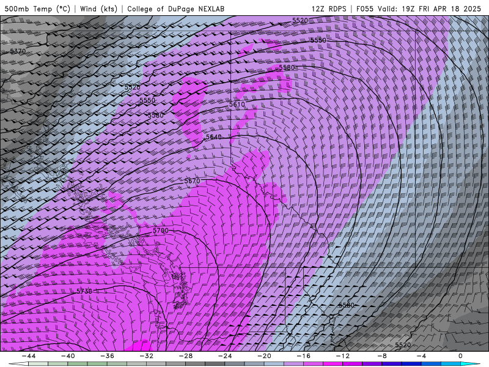Click the -16 colorbar scale label
489x367 pixels.
(303, 356)
